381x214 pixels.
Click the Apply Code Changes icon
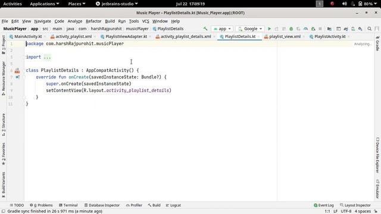(x=284, y=29)
